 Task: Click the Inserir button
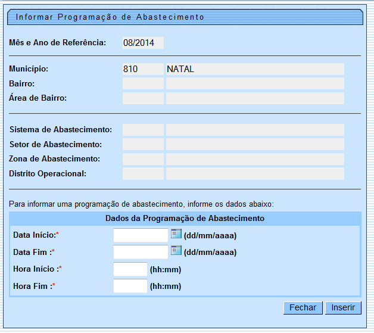[x=343, y=308]
